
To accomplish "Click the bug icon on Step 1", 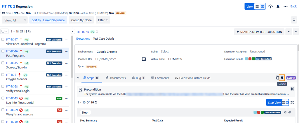I will 285,112.
